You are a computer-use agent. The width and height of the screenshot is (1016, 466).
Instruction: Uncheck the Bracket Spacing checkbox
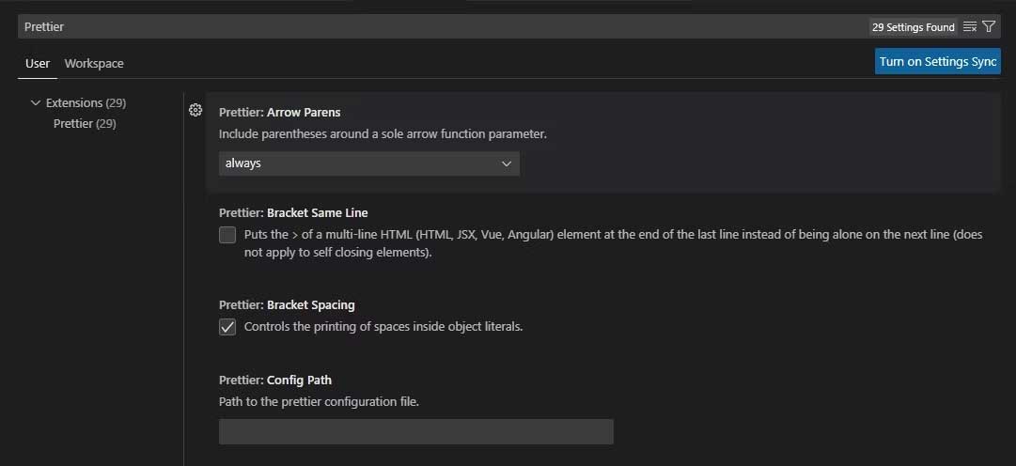[x=227, y=327]
